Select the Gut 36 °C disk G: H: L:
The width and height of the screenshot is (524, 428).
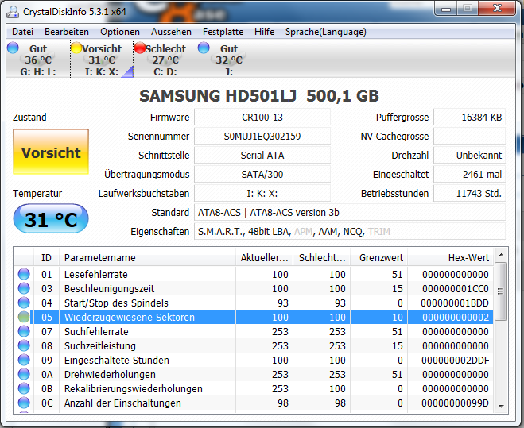pos(37,60)
